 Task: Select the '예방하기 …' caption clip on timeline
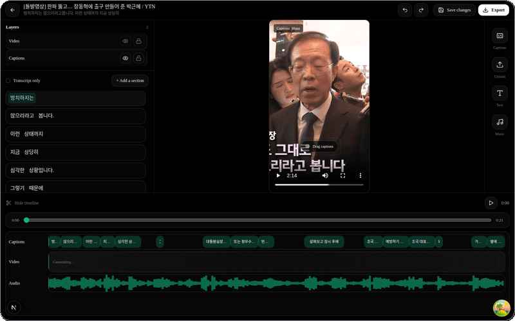tap(396, 242)
